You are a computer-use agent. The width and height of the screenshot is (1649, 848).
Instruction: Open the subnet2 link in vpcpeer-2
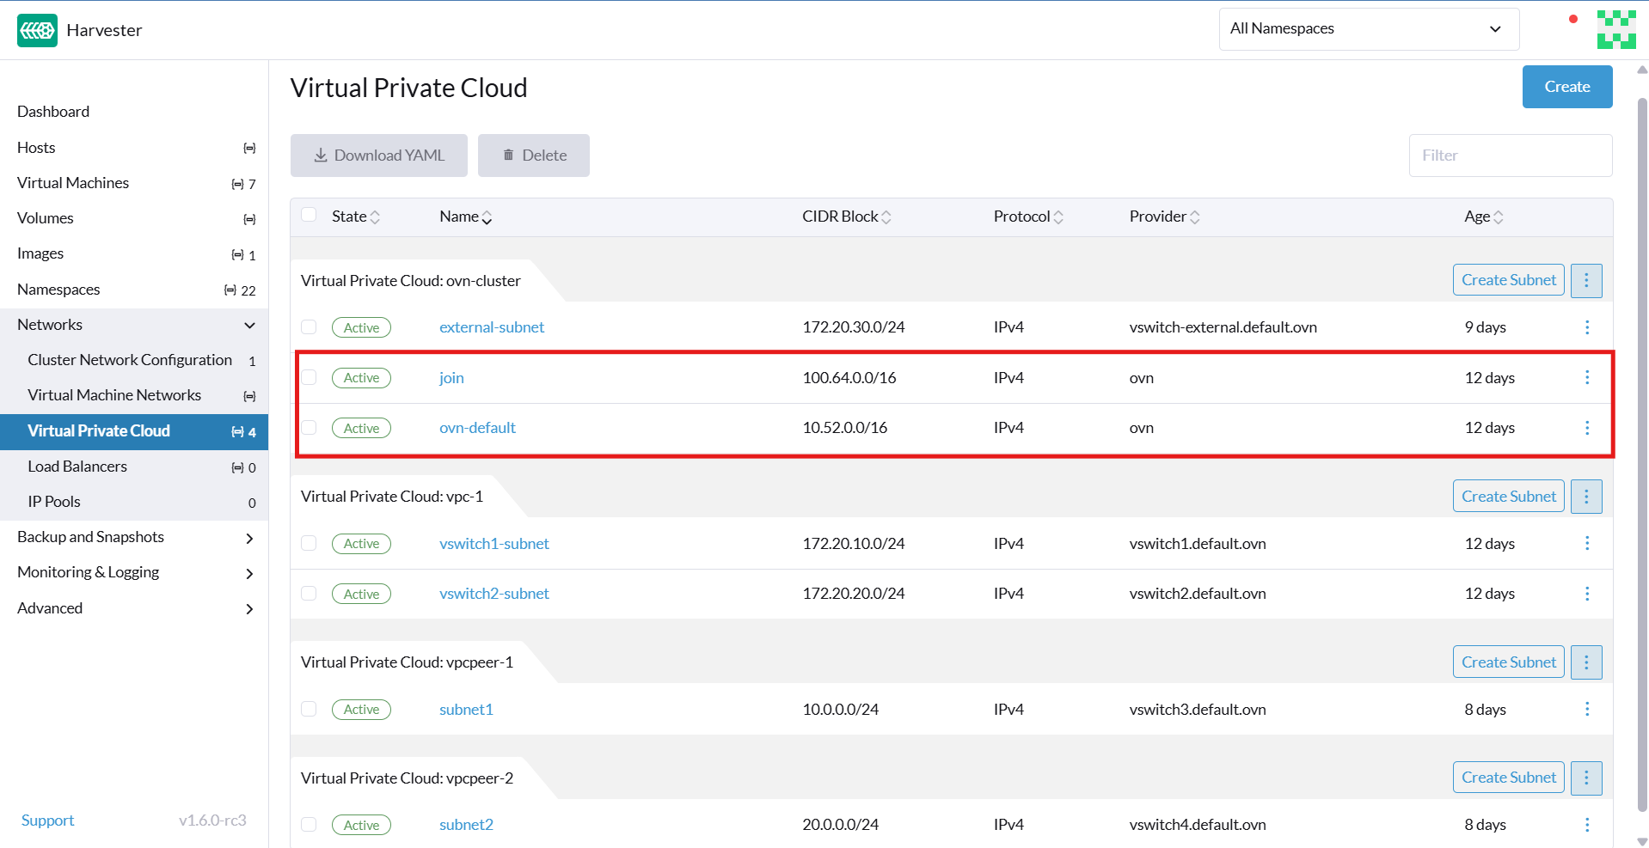[465, 824]
